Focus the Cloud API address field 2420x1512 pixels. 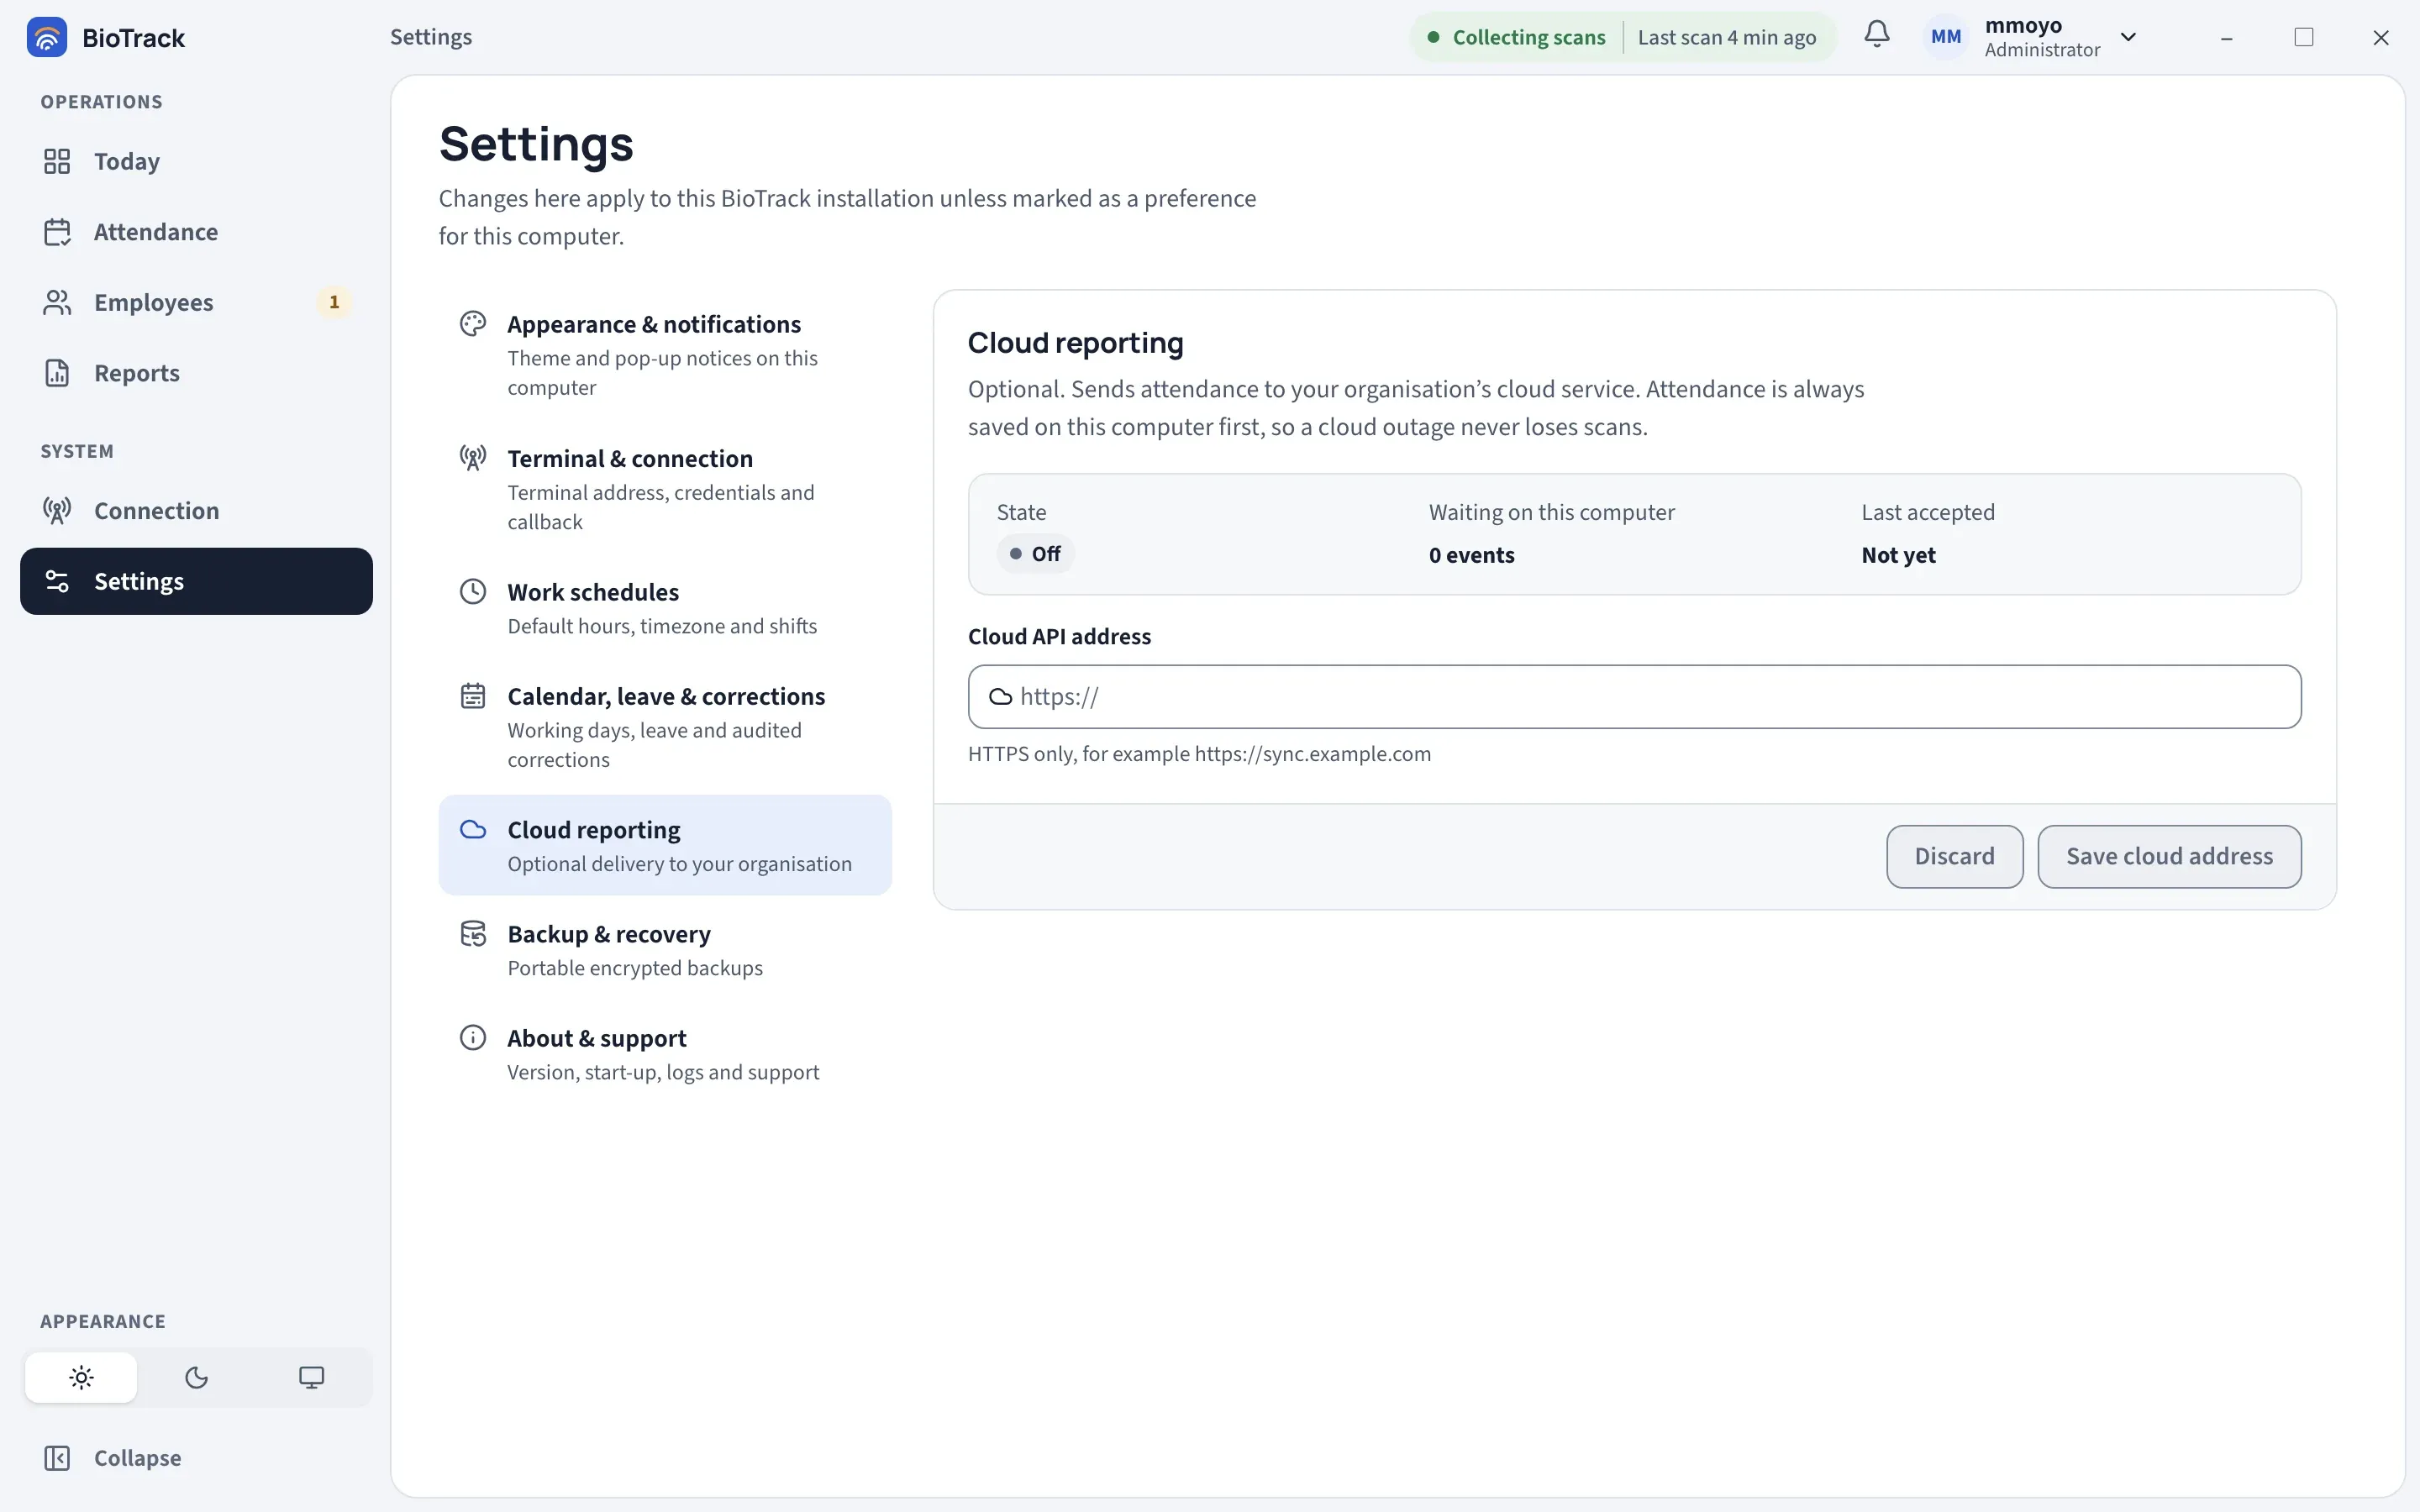[1634, 697]
